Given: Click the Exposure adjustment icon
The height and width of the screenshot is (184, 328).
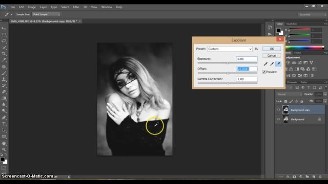Looking at the screenshot, I should [x=305, y=62].
